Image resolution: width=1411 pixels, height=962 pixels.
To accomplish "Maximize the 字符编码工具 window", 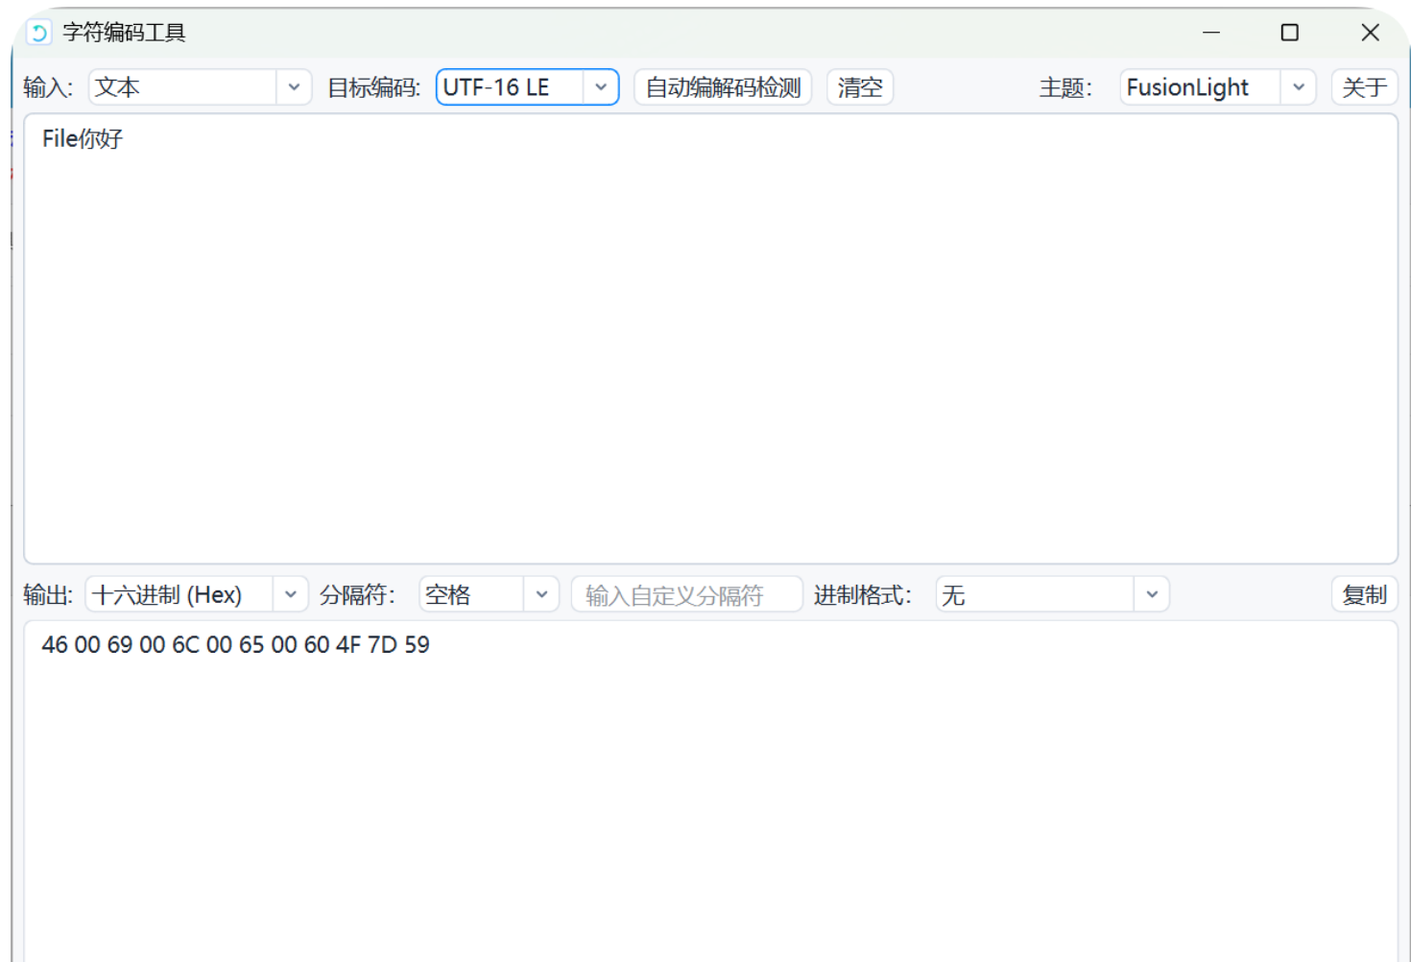I will [x=1290, y=33].
